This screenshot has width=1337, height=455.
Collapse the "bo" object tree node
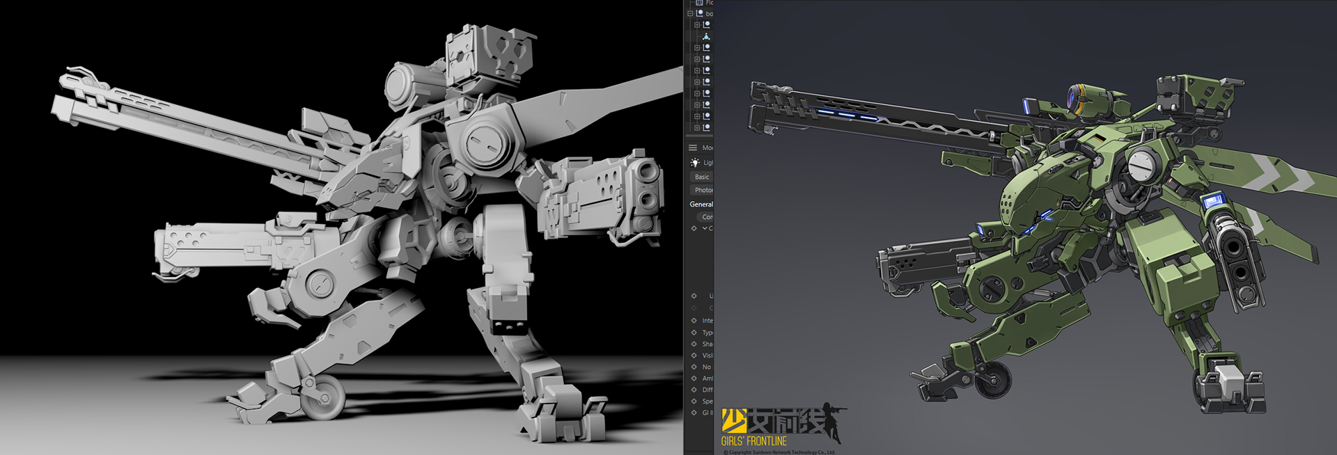point(690,13)
